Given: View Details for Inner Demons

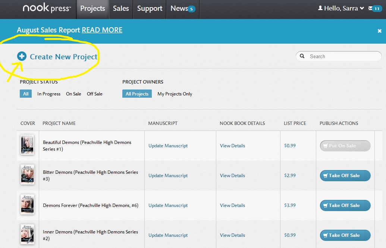Looking at the screenshot, I should tap(232, 235).
